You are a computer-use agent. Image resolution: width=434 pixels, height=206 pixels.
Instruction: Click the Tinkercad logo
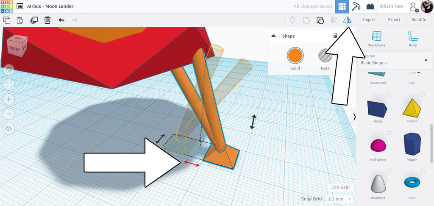[x=6, y=6]
